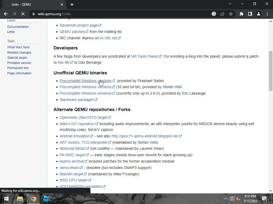Open the Savannah project page link
Image resolution: width=273 pixels, height=204 pixels.
81,25
